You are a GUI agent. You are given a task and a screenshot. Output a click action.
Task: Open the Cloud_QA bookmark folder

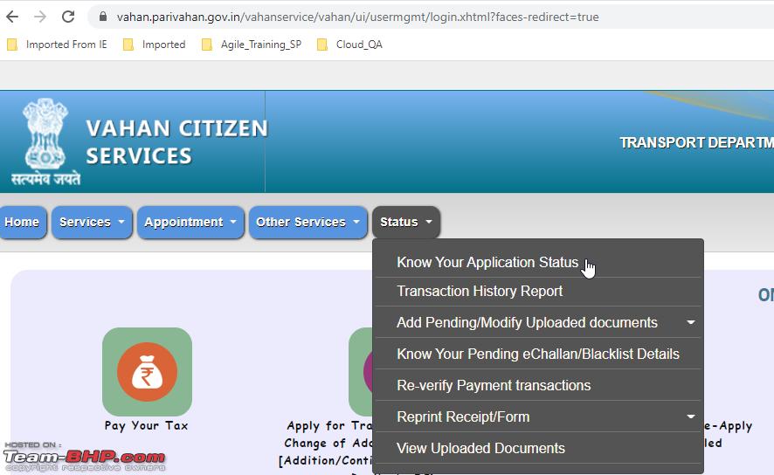click(349, 45)
